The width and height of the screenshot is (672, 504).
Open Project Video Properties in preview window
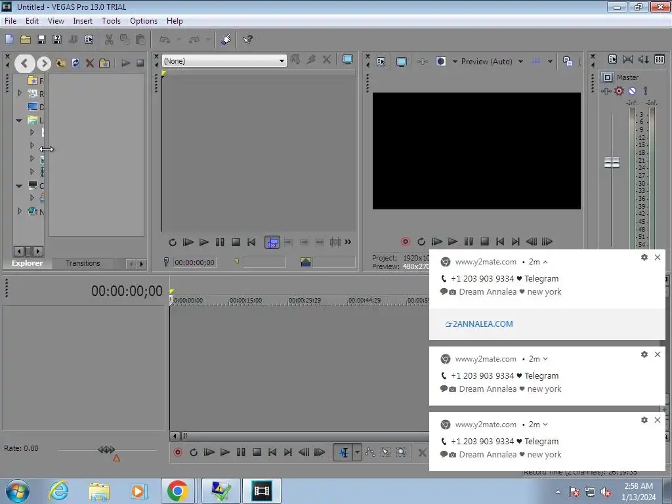381,62
